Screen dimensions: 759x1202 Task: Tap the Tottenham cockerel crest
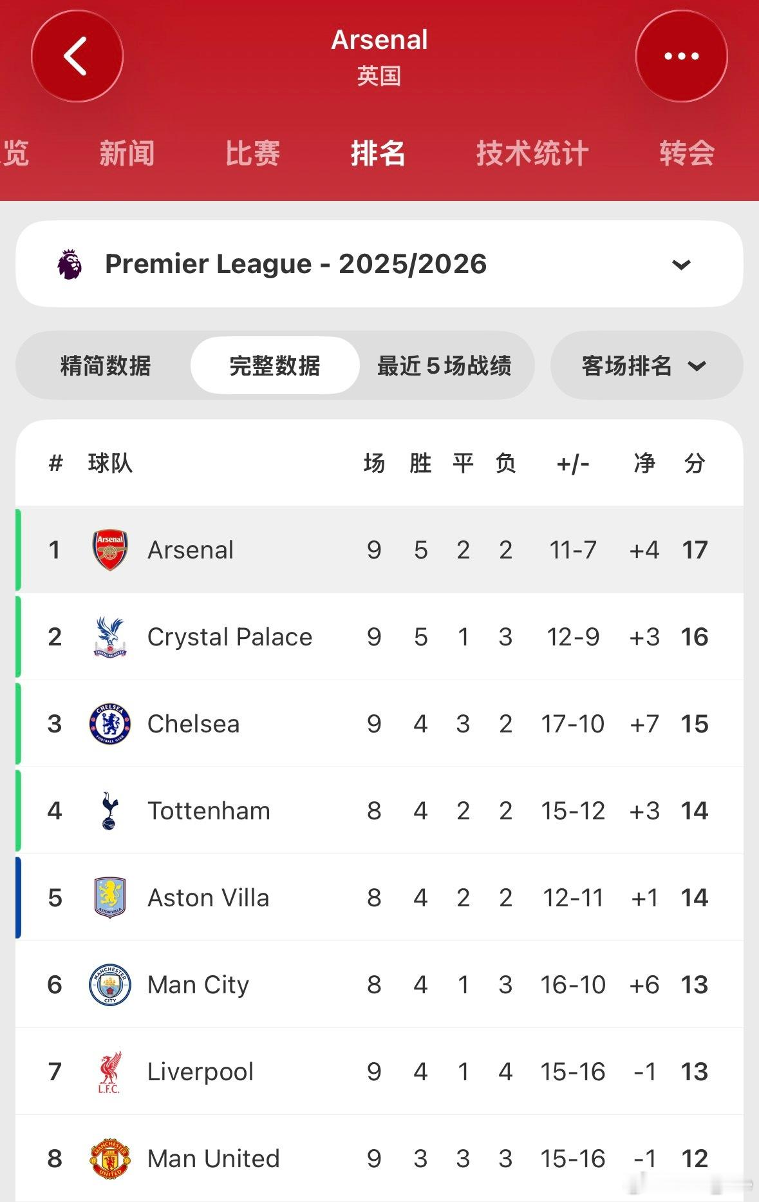pyautogui.click(x=110, y=810)
